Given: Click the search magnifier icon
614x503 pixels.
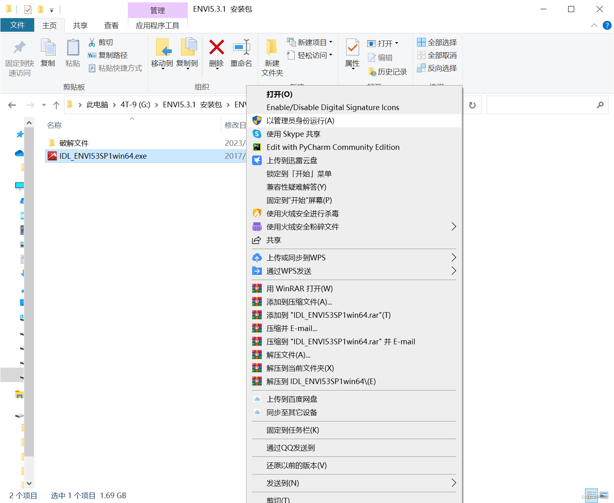Looking at the screenshot, I should tap(600, 105).
